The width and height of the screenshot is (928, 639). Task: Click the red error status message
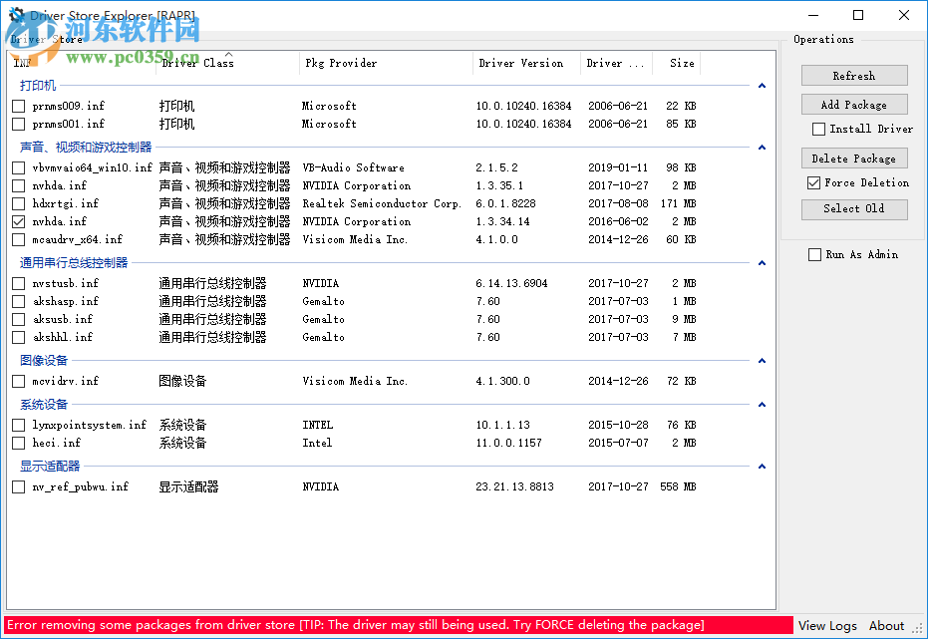tap(399, 625)
